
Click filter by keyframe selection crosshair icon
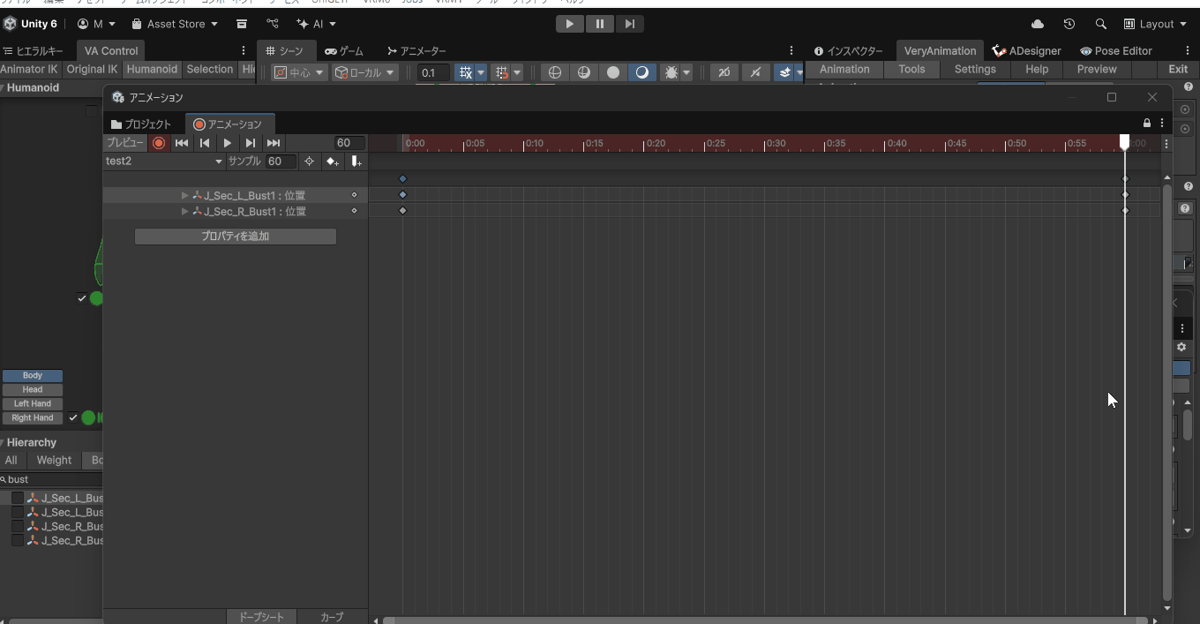pos(309,162)
